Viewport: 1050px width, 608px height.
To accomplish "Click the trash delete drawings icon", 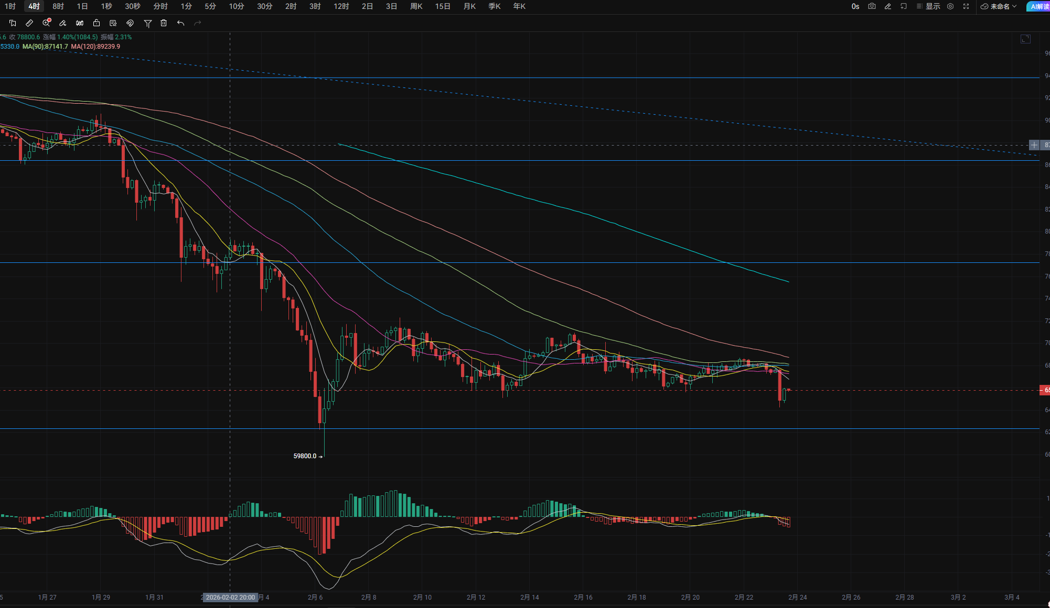I will (x=164, y=23).
